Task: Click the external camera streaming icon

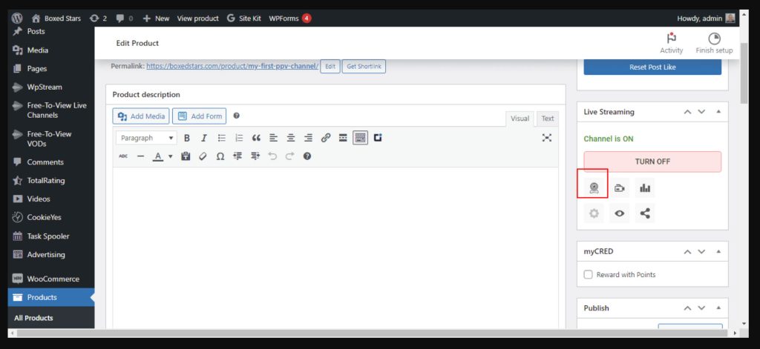Action: 619,188
